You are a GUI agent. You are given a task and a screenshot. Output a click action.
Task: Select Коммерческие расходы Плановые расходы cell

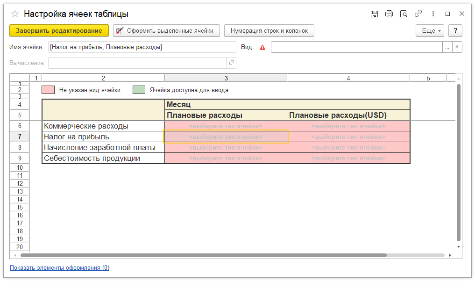click(x=226, y=126)
